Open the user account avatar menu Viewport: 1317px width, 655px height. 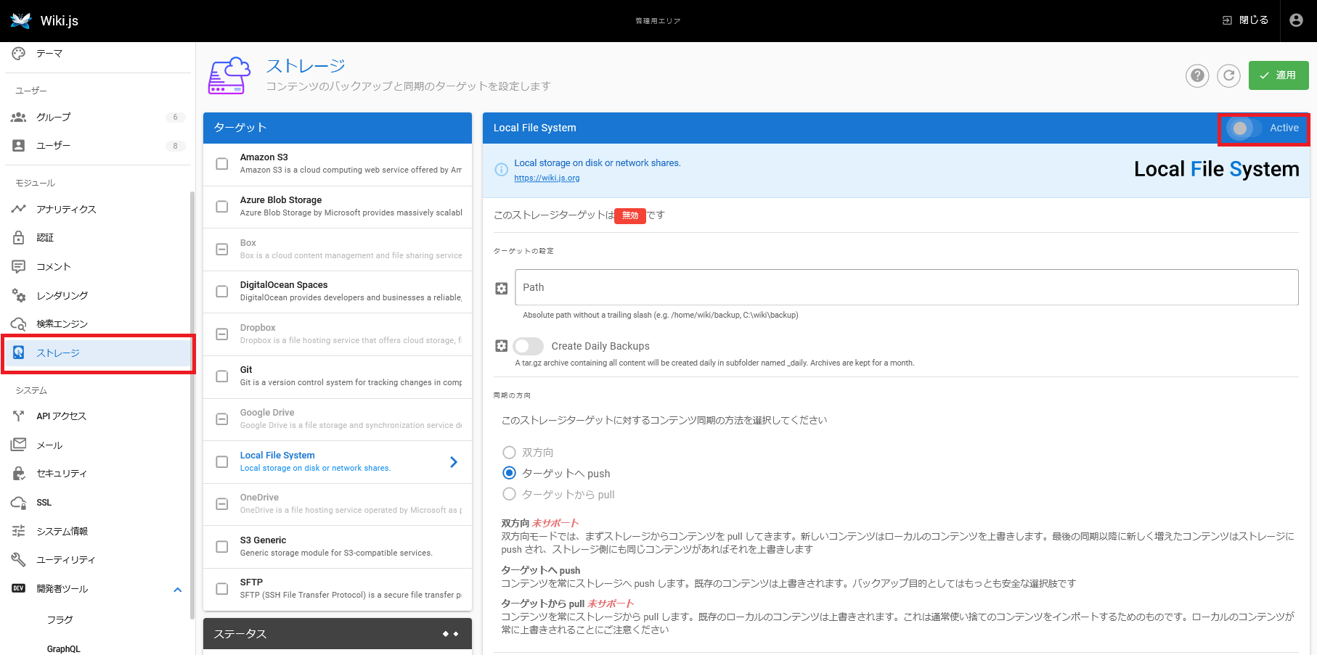coord(1296,20)
